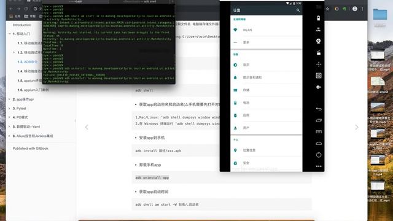The image size is (393, 221).
Task: Tap the 位置信息 row in Settings
Action: (x=267, y=150)
